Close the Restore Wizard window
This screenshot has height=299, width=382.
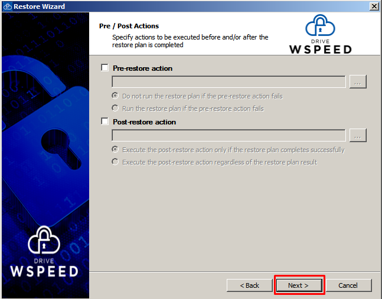374,6
